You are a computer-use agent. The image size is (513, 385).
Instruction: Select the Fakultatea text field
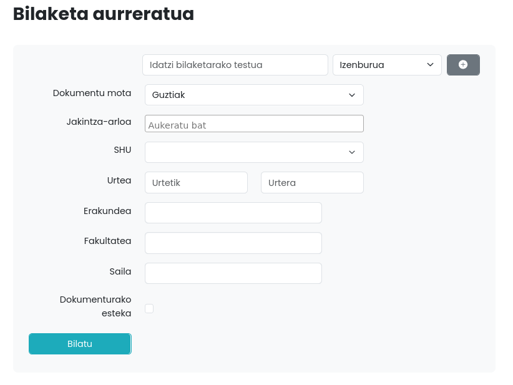[233, 243]
